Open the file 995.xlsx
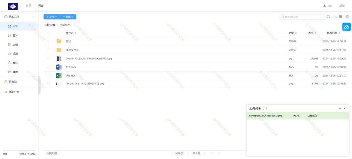Image resolution: width=352 pixels, height=159 pixels. coord(70,76)
